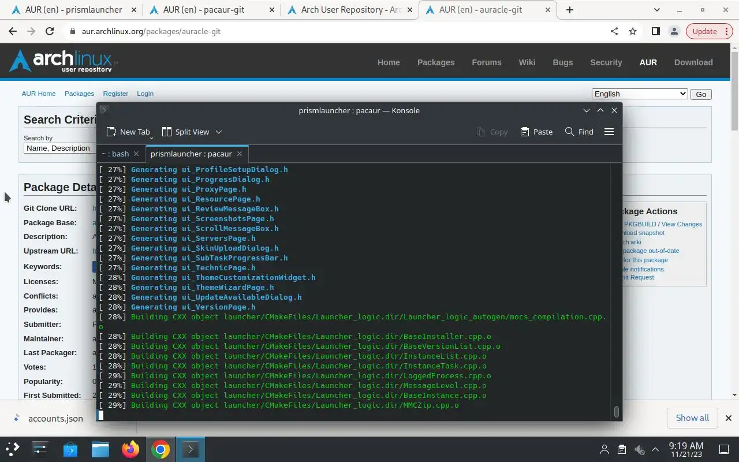Expand hidden system tray icons arrow
Viewport: 739px width, 462px height.
(655, 449)
